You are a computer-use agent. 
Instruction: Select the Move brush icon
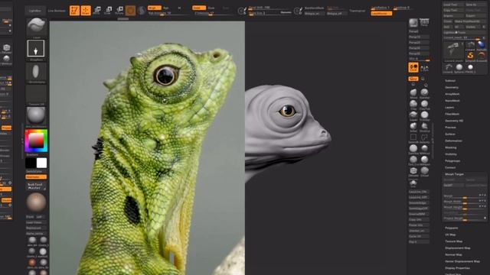click(413, 92)
